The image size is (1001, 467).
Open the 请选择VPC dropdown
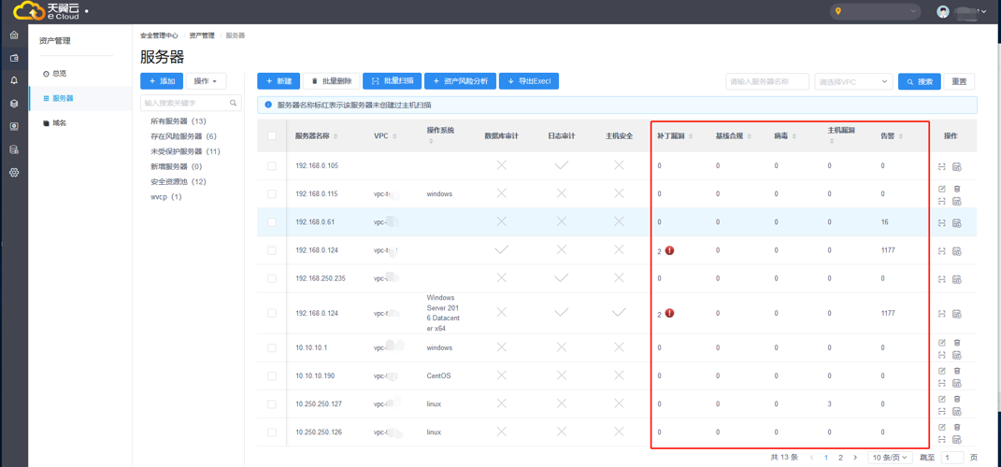pos(853,81)
